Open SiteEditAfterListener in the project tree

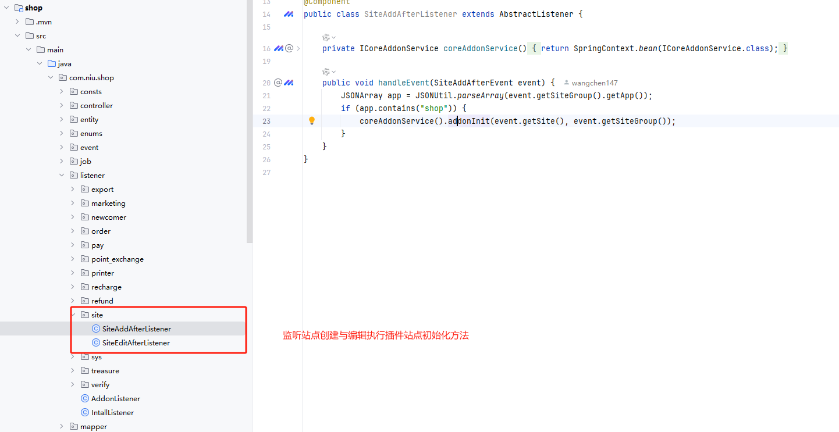[x=136, y=343]
